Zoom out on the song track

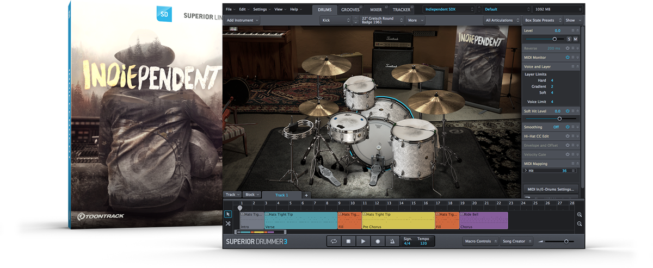580,223
